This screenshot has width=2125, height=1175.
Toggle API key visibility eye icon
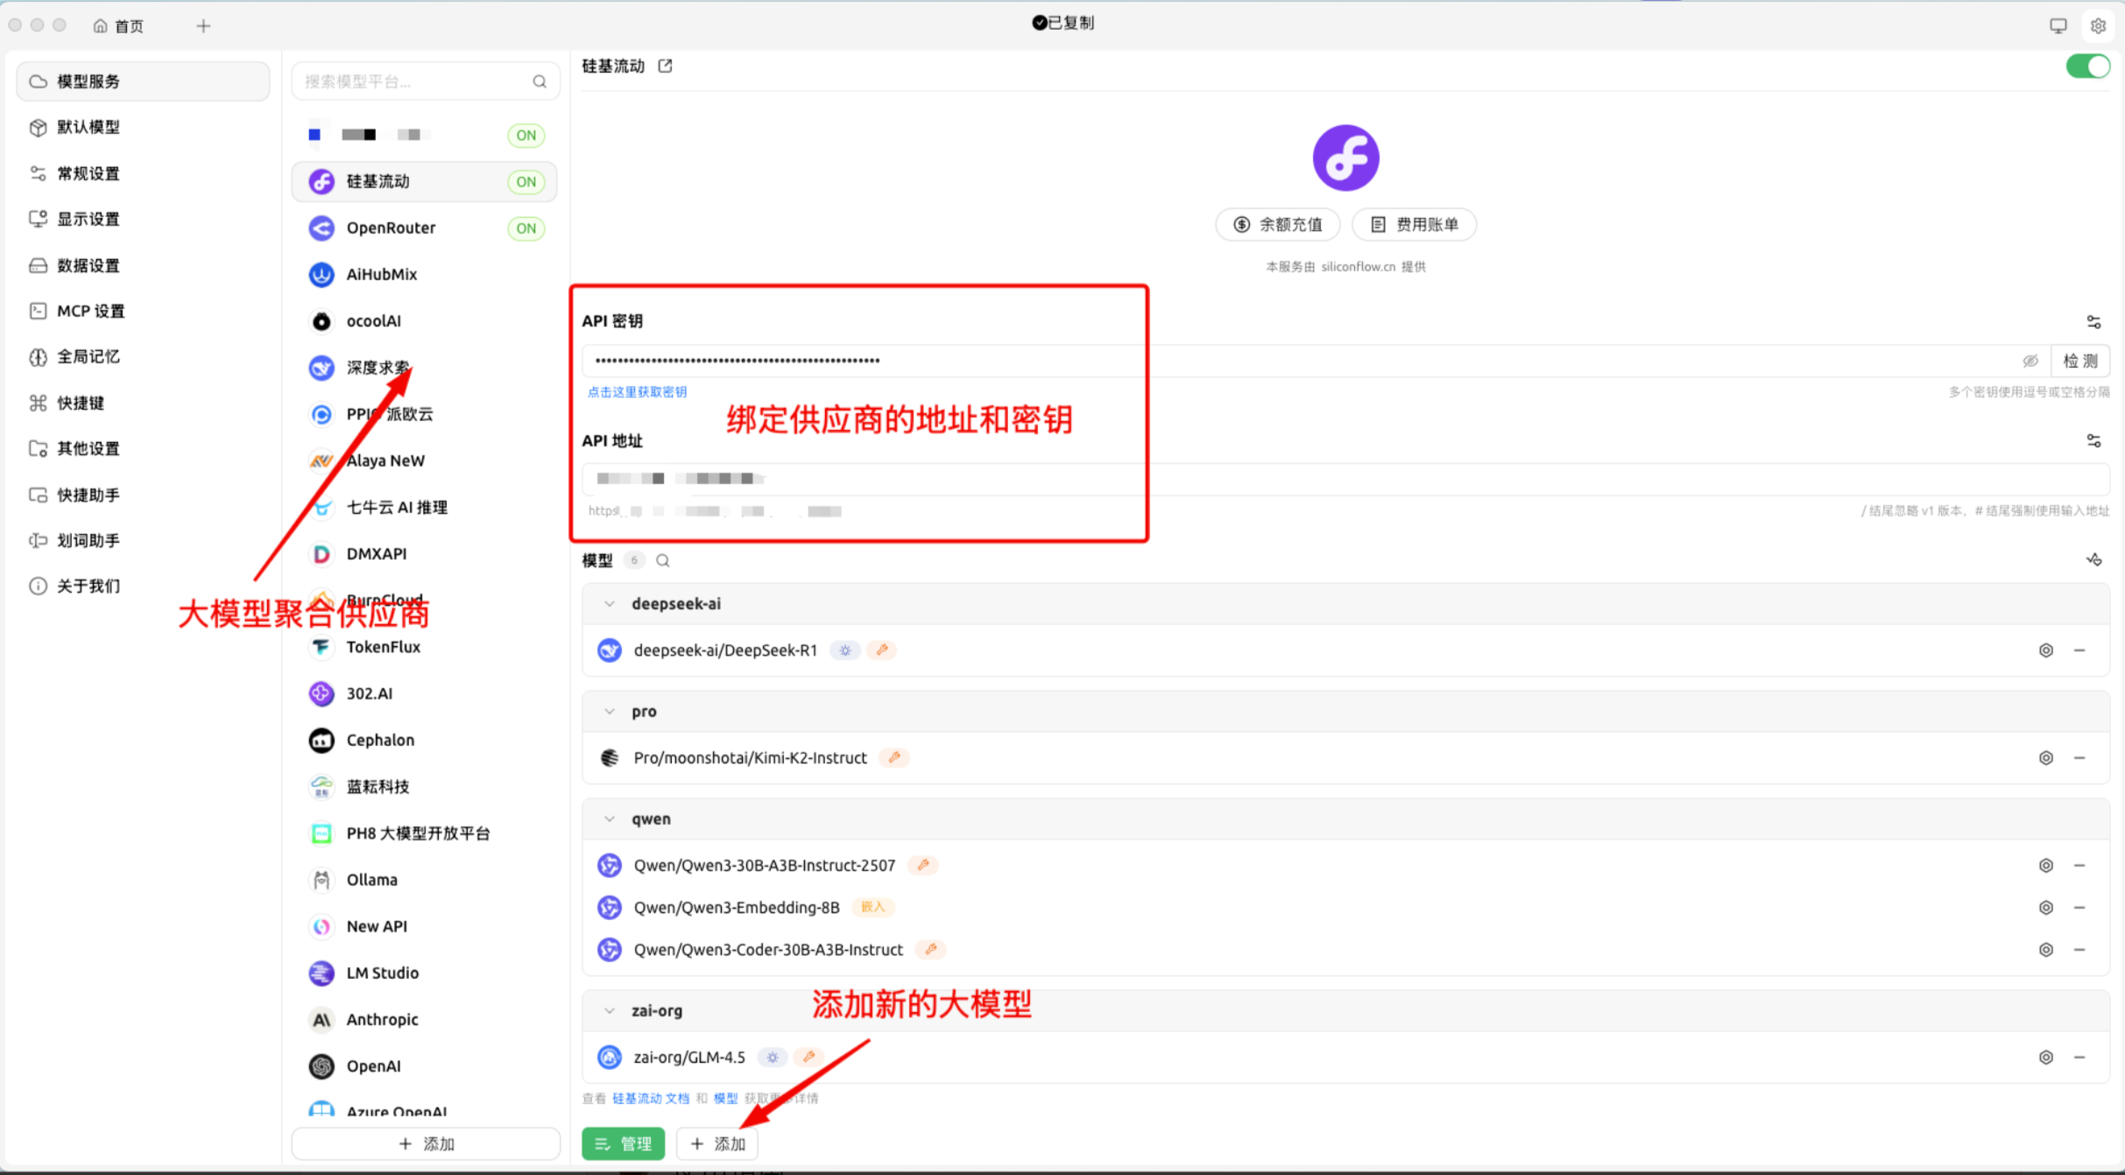(2030, 361)
